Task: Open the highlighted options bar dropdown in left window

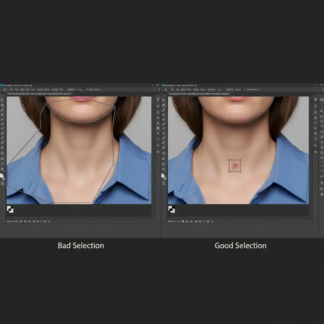Action: [80, 90]
